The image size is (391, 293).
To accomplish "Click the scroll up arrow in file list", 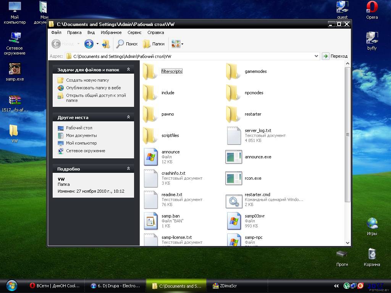I will click(347, 64).
